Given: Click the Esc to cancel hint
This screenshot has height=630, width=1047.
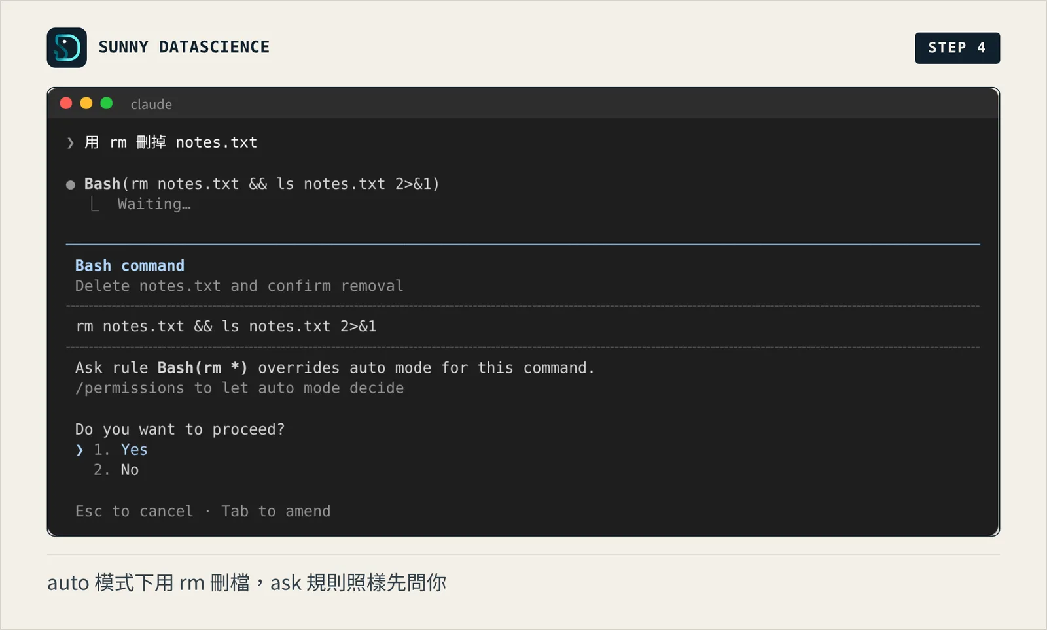Looking at the screenshot, I should tap(134, 511).
